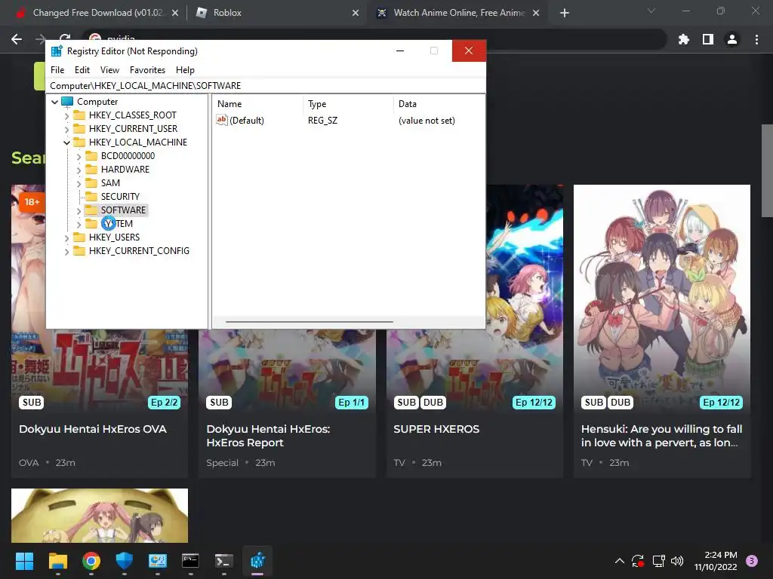Image resolution: width=773 pixels, height=579 pixels.
Task: Expand the HKEY_USERS node
Action: [66, 237]
